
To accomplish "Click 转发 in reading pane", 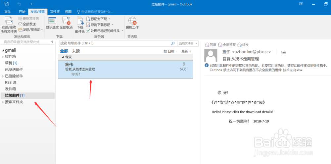I will pyautogui.click(x=243, y=45).
